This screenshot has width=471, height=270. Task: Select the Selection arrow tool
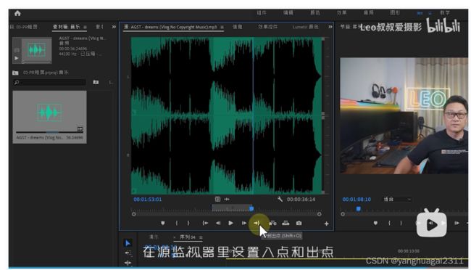(x=128, y=243)
